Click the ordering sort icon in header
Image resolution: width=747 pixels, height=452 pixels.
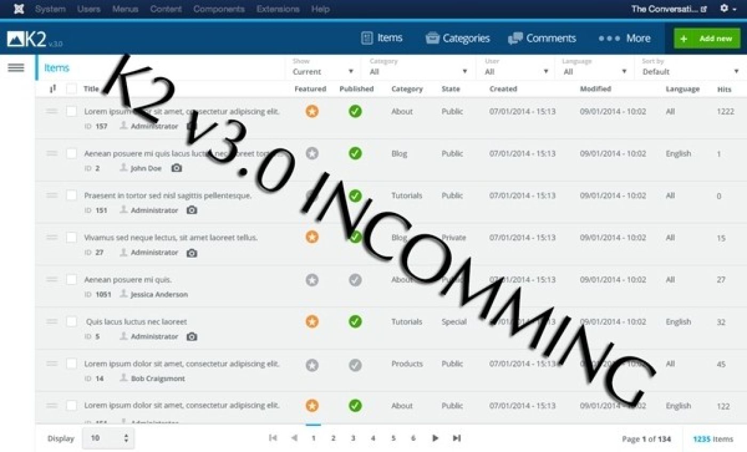(x=52, y=89)
